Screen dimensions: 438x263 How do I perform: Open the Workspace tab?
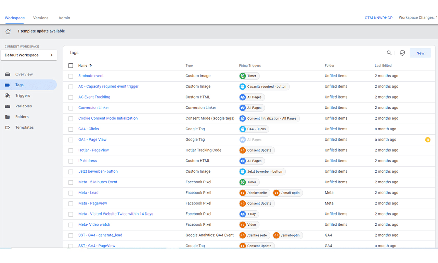[15, 18]
